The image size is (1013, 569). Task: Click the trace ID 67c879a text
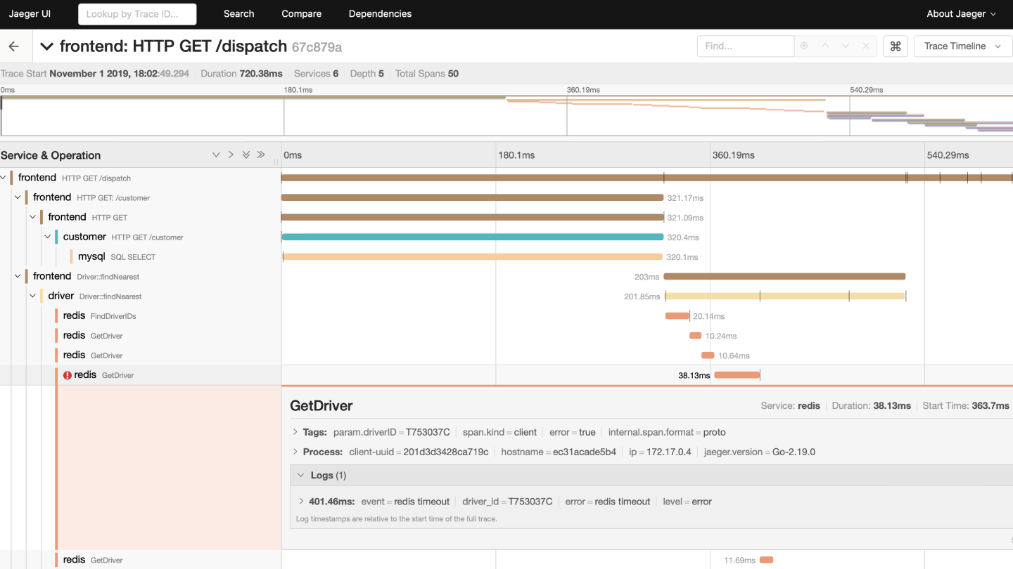(x=317, y=47)
